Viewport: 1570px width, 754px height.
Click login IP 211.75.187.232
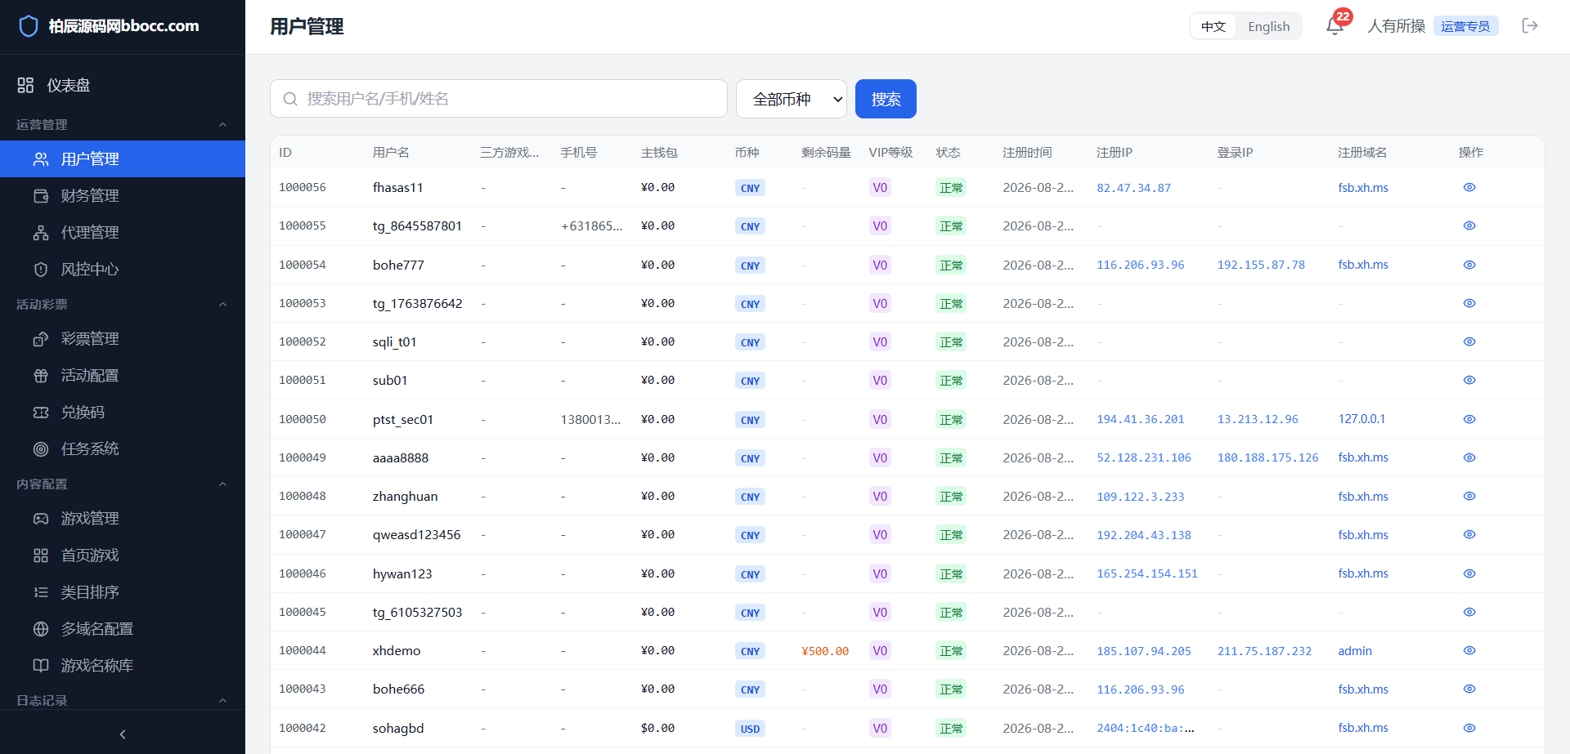1264,651
